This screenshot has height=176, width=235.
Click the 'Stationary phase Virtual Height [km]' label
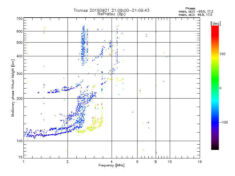coord(13,88)
